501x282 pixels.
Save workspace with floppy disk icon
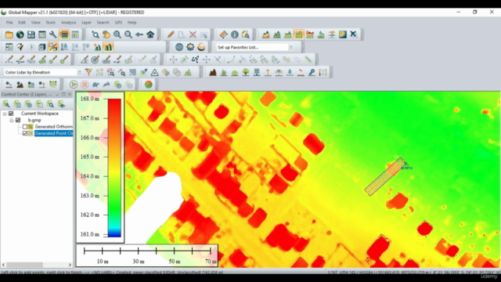click(31, 34)
